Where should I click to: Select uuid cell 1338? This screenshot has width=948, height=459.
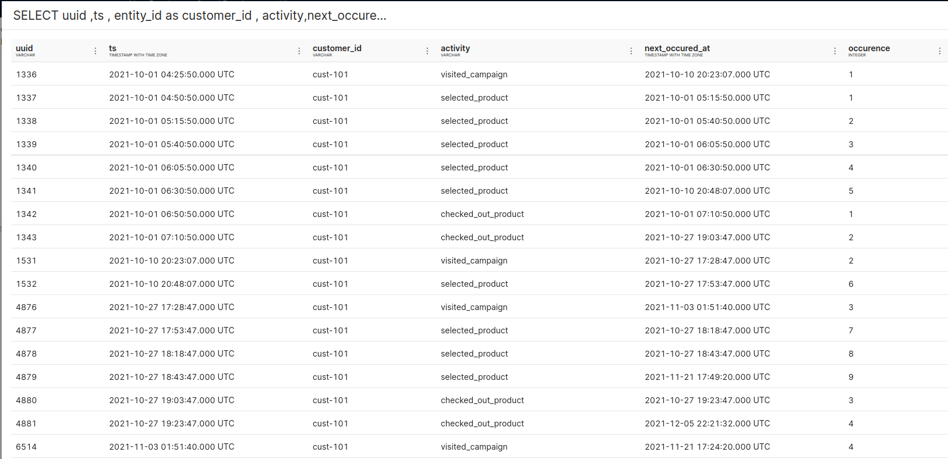coord(26,121)
